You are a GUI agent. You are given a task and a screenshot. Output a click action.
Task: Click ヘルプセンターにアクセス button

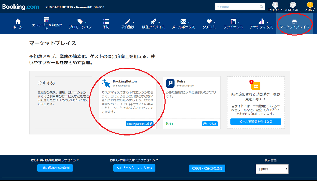134,168
